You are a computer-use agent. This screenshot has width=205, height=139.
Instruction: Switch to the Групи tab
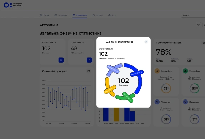click(x=44, y=15)
